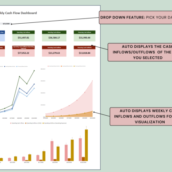Click the Operating Cash Inflows bar chart legend entry

[17, 123]
